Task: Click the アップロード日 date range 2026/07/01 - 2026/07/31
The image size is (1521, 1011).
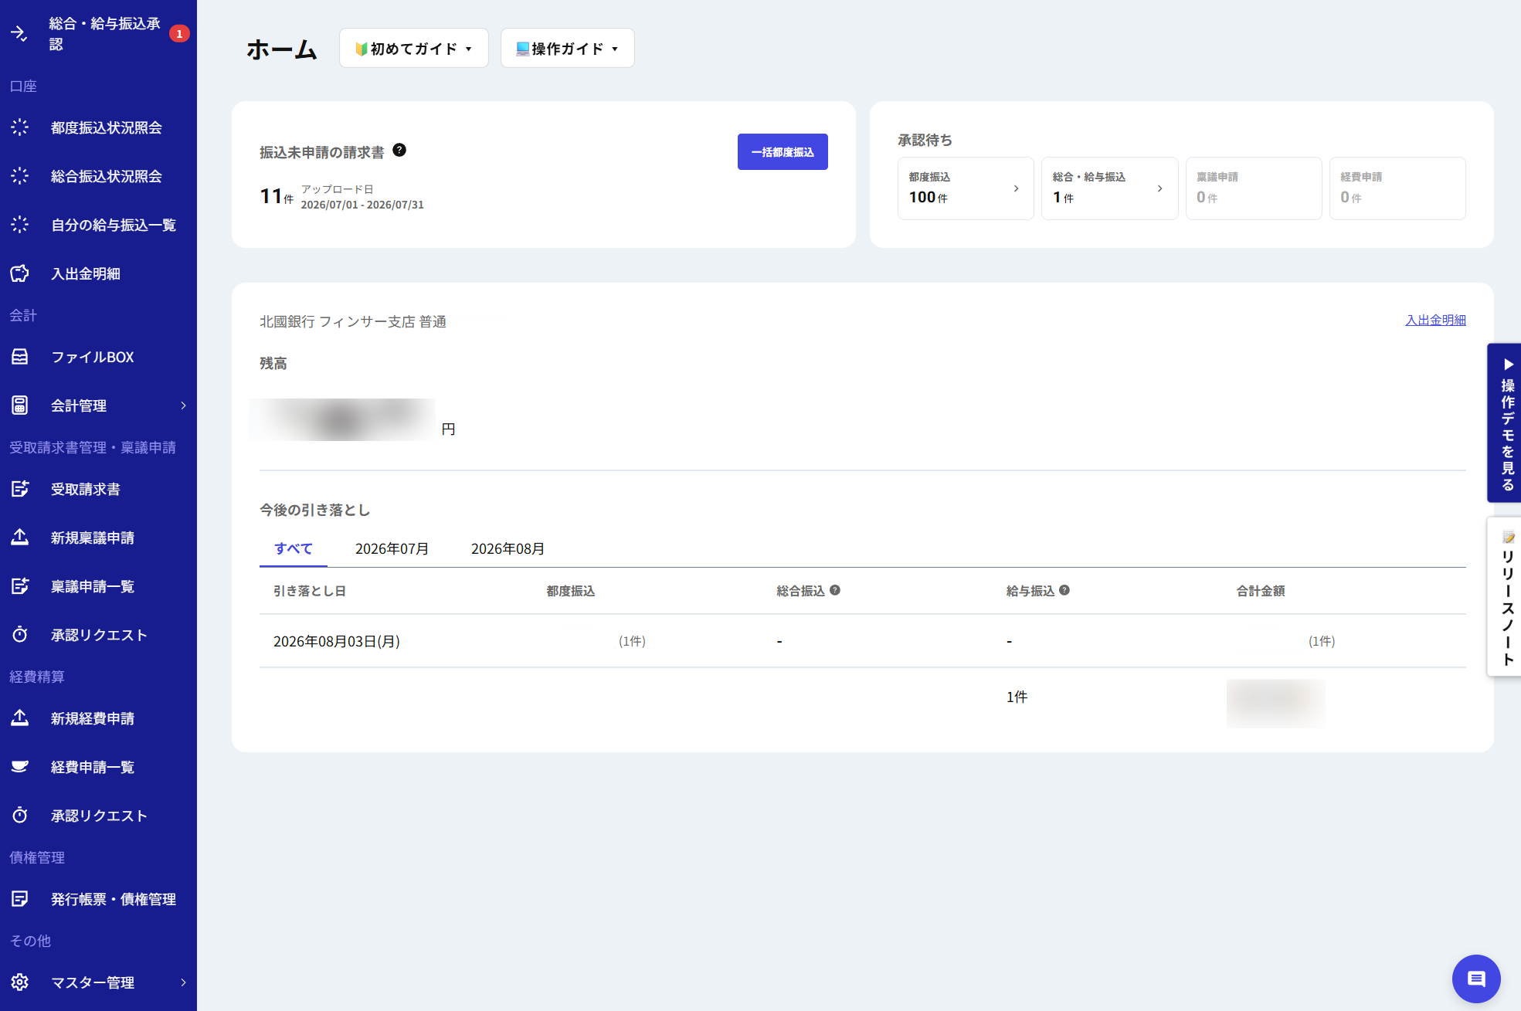Action: click(362, 205)
